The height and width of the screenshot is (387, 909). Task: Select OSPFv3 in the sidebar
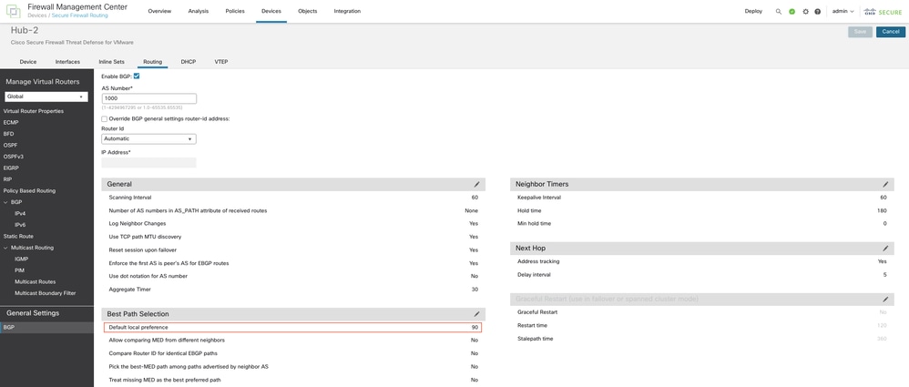coord(14,157)
